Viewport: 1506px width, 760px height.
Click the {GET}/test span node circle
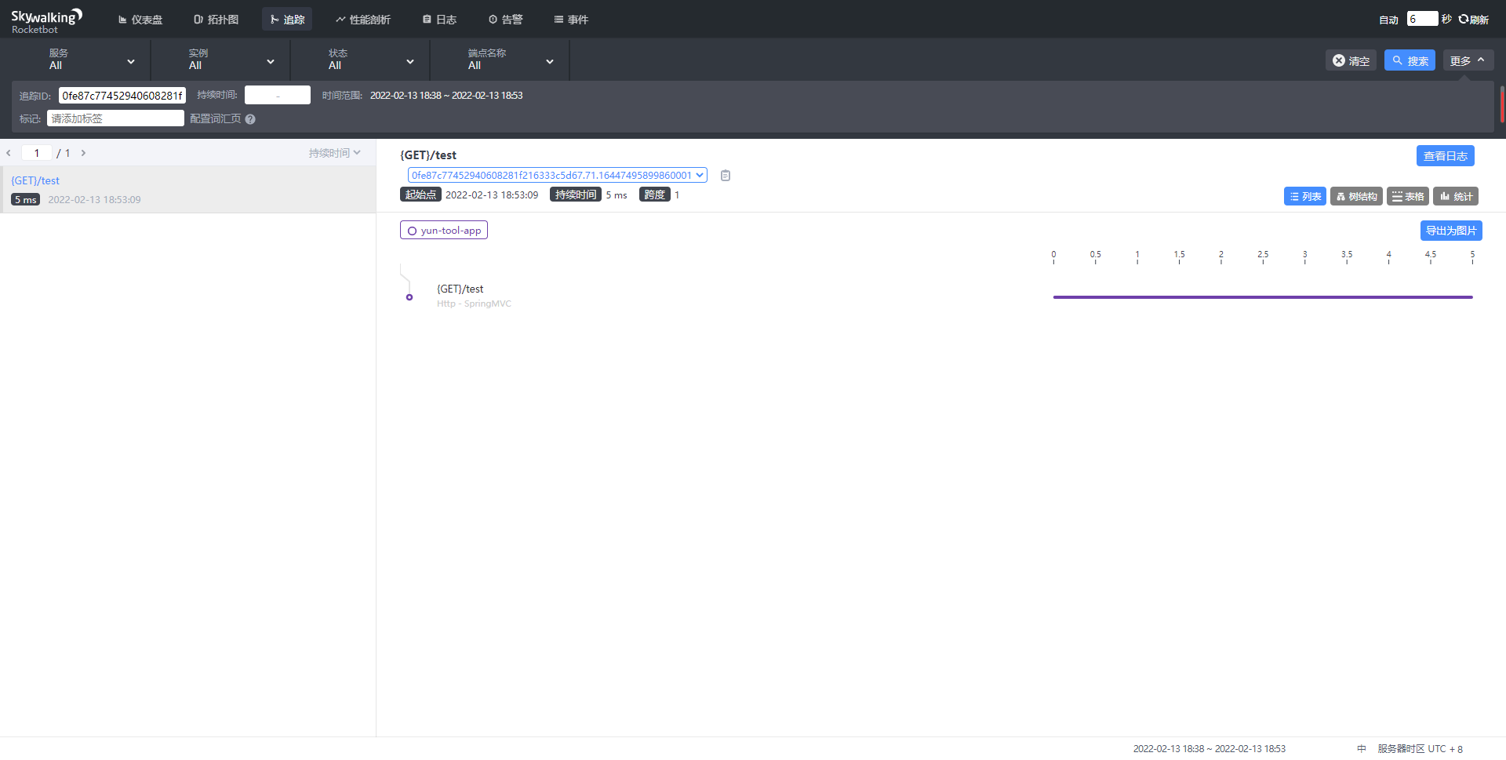[x=409, y=297]
